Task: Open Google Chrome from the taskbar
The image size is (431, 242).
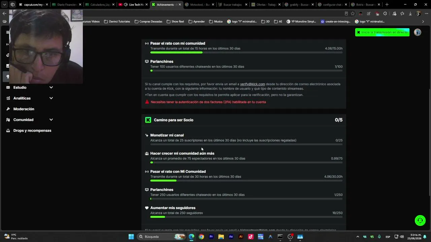Action: (201, 237)
